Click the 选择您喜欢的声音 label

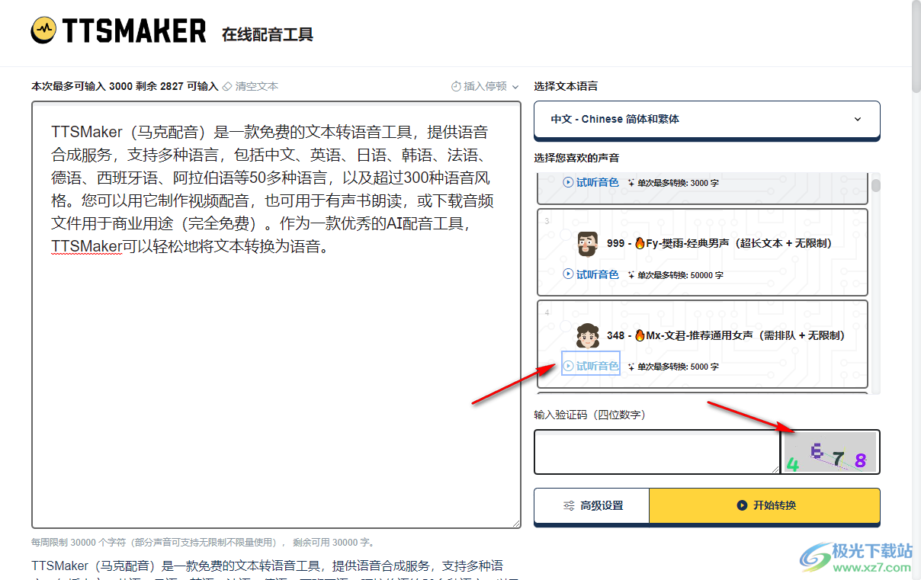576,158
